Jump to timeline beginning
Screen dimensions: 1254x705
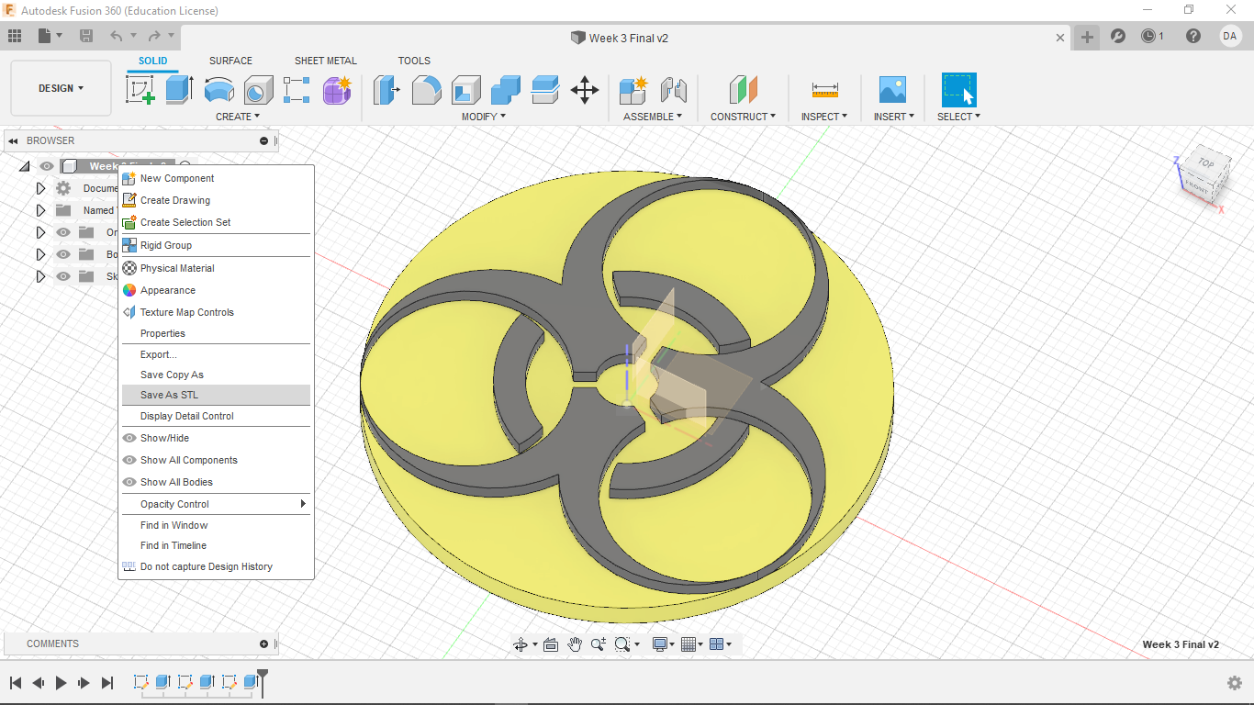(16, 683)
